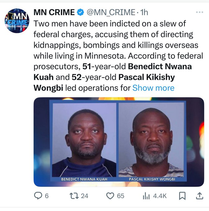Viewport: 209px width, 211px height.
Task: Click the 1h timestamp of the tweet
Action: (x=144, y=12)
